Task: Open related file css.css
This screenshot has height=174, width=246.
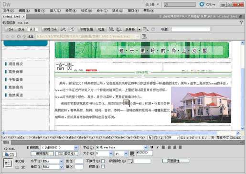Action: [23, 23]
